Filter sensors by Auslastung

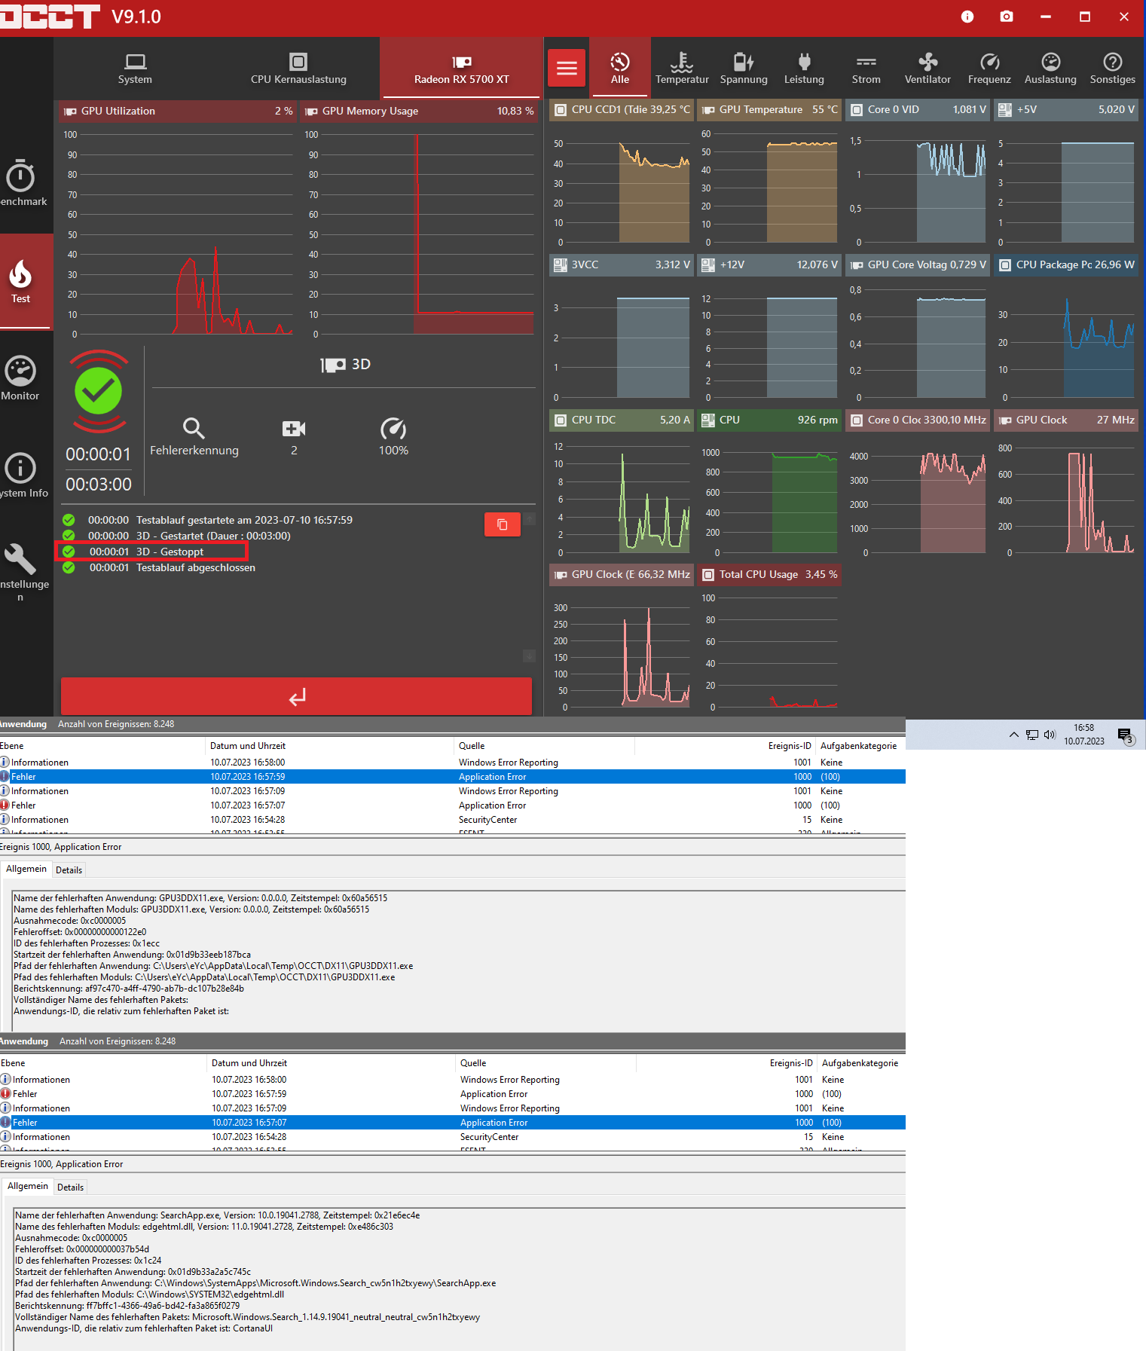click(1050, 69)
